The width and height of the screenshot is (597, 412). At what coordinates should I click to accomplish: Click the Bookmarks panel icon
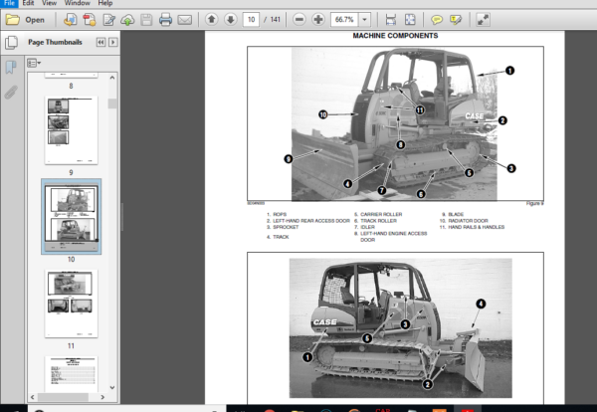click(x=11, y=68)
